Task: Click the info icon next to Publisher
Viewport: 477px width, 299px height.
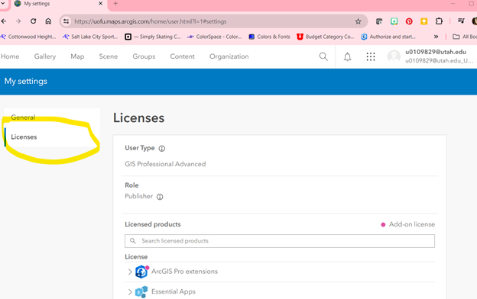Action: pyautogui.click(x=160, y=197)
